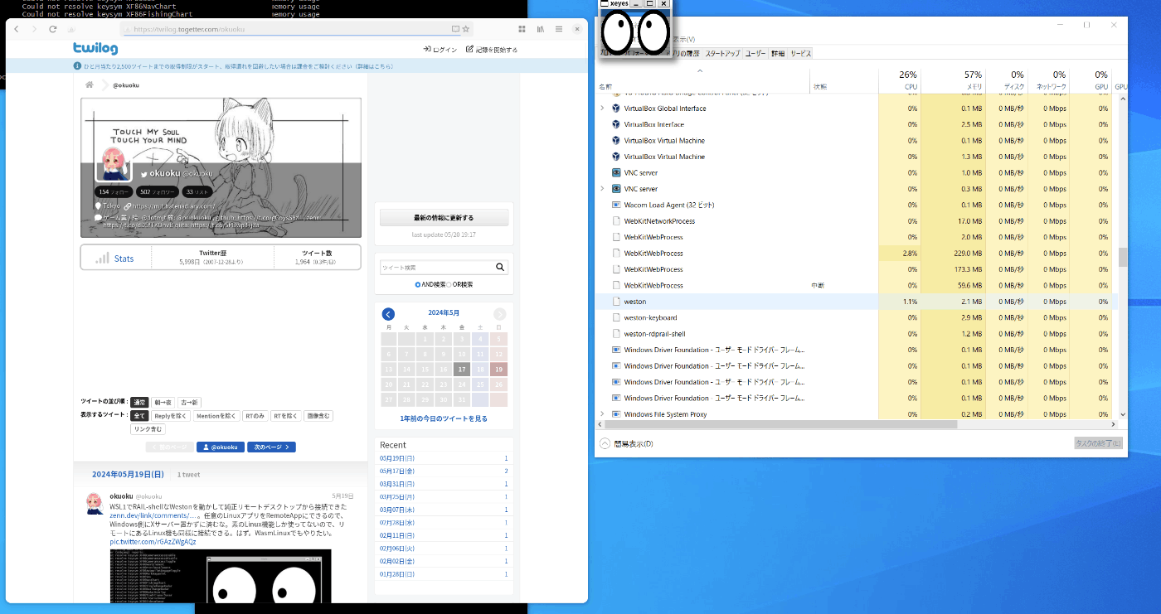
Task: Open 1年前の今日のツイートを見る link
Action: [444, 419]
